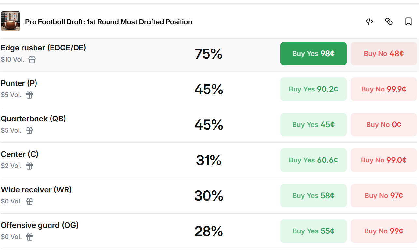Click the gift icon under Offensive guard
The height and width of the screenshot is (252, 419).
(x=30, y=237)
